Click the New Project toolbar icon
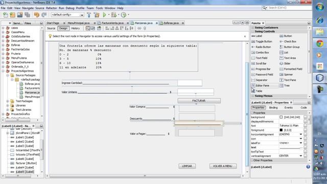The image size is (327, 184). tap(12, 15)
